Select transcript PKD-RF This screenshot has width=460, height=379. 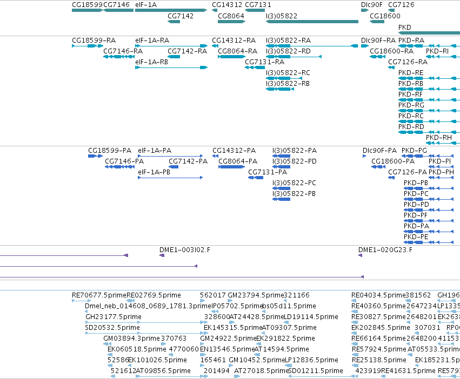(410, 94)
